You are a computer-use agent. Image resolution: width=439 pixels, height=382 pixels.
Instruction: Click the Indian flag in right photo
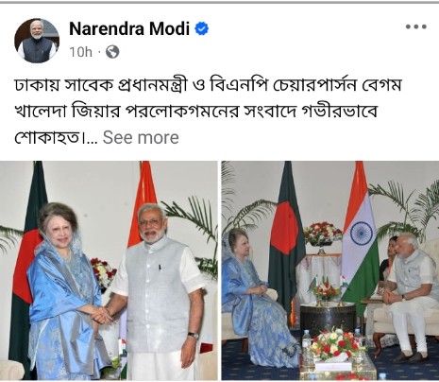360,236
